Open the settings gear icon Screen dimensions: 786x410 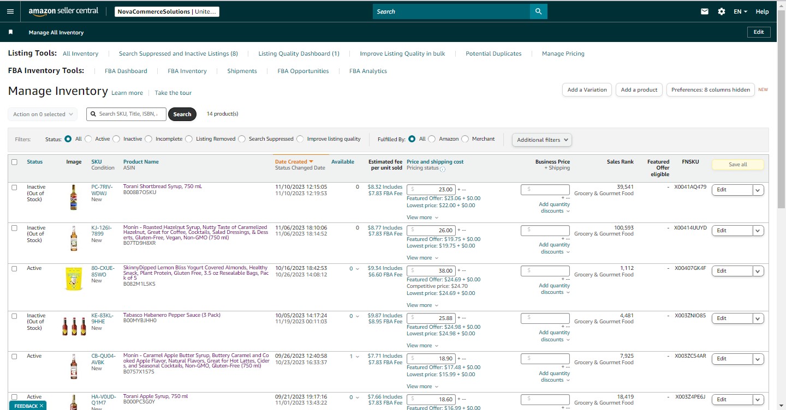coord(722,11)
